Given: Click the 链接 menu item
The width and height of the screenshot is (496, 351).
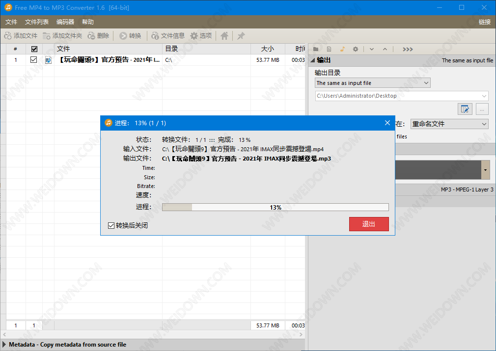Looking at the screenshot, I should 484,22.
